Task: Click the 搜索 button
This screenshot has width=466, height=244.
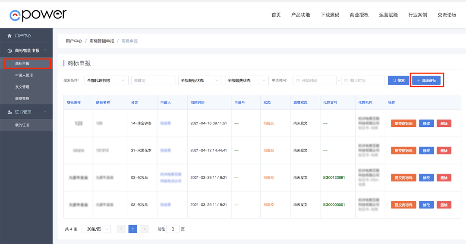Action: point(398,80)
